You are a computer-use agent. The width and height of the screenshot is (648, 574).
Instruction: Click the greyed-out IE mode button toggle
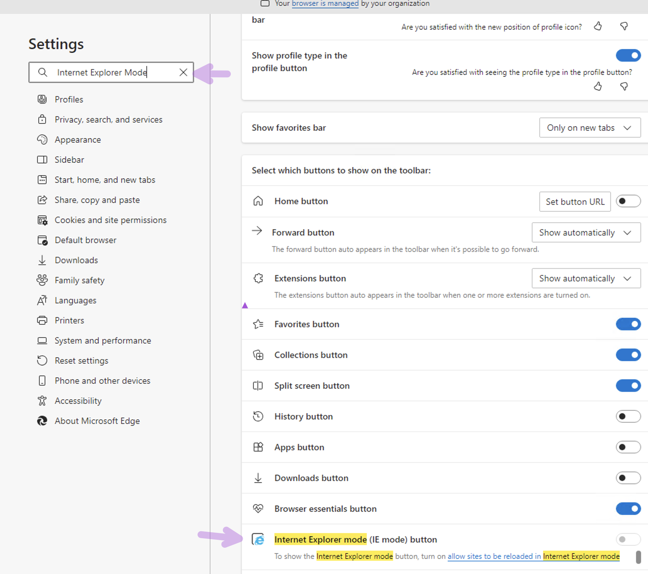point(628,539)
